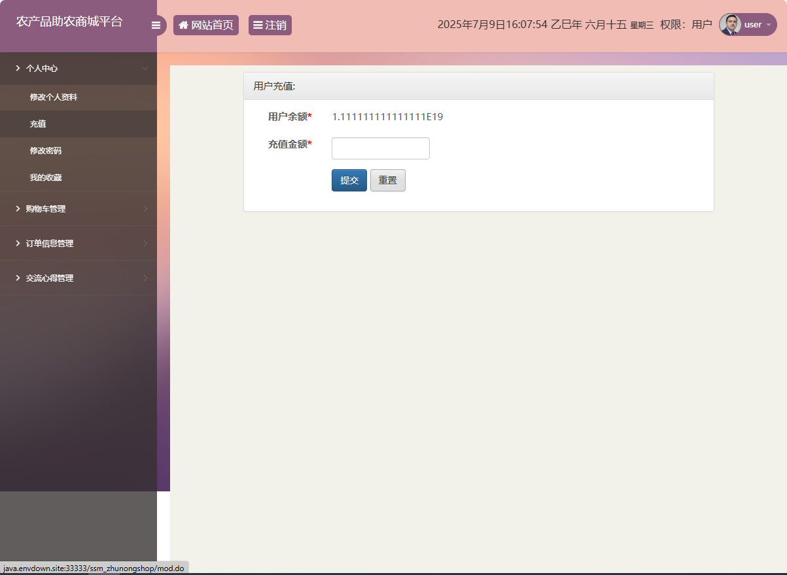Click the chevron icon before 订单信息管理
Screen dimensions: 787x575
tap(18, 243)
